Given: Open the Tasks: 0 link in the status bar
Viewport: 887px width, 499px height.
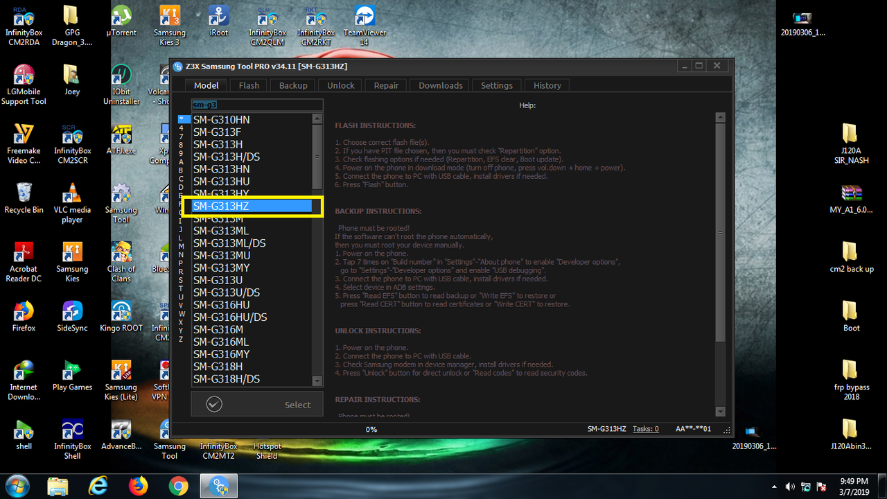Looking at the screenshot, I should 646,429.
